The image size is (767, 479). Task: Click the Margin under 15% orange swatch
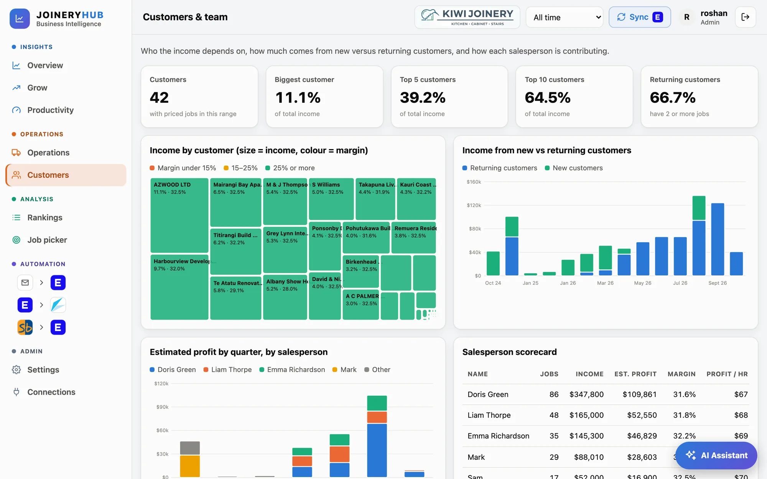click(152, 168)
